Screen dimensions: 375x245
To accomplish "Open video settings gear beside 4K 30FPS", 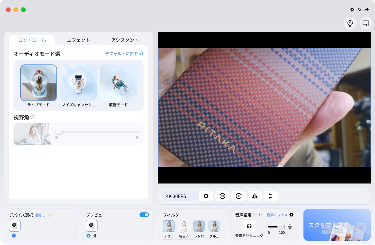I will (206, 196).
